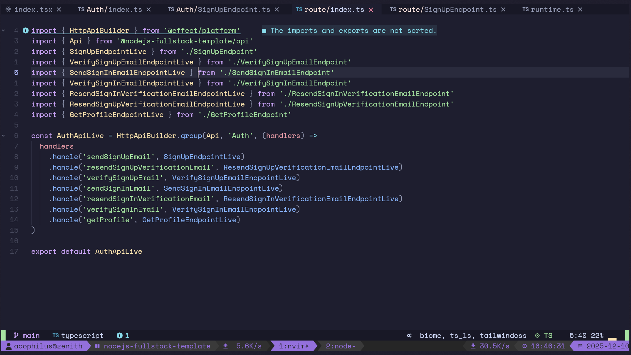Click the LSP servers gear icon
This screenshot has height=355, width=631.
(409, 336)
